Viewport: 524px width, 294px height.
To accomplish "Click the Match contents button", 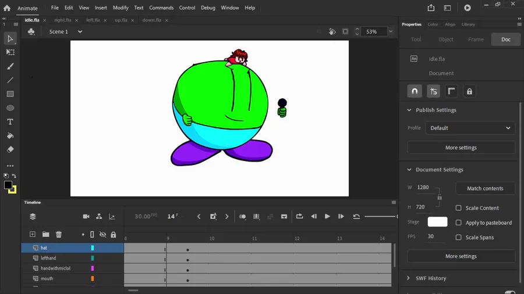I will (484, 188).
